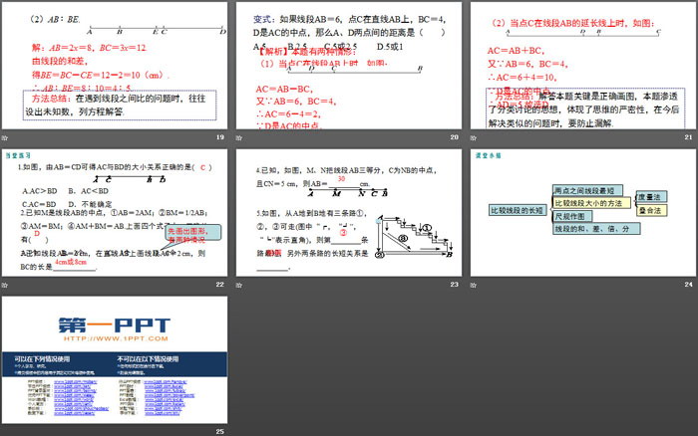Click the slide number 21 label
This screenshot has height=436, width=698.
click(688, 136)
